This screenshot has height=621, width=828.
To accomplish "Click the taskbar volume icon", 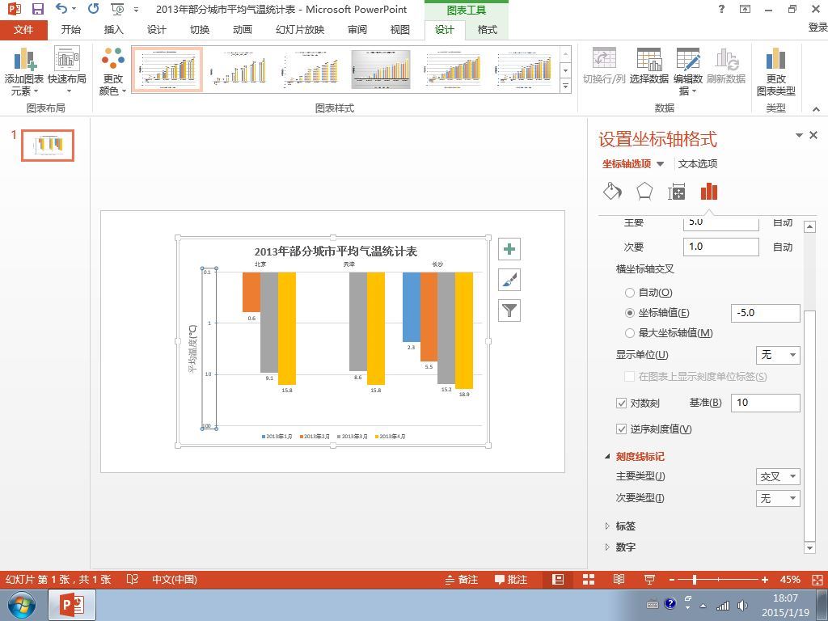I will point(742,605).
